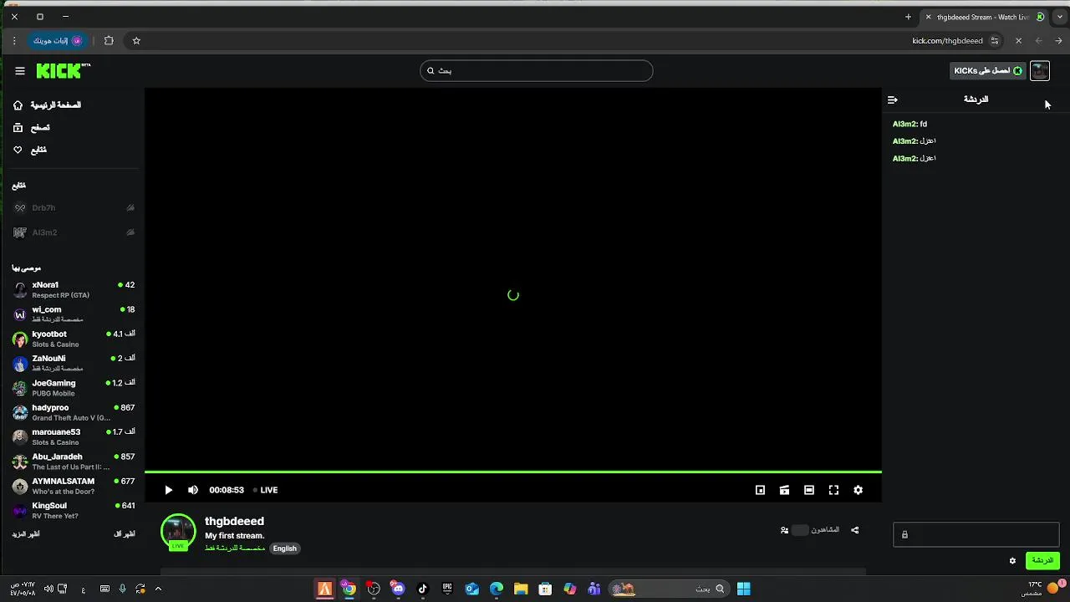Open TikTok from taskbar
The image size is (1070, 602).
[x=422, y=589]
